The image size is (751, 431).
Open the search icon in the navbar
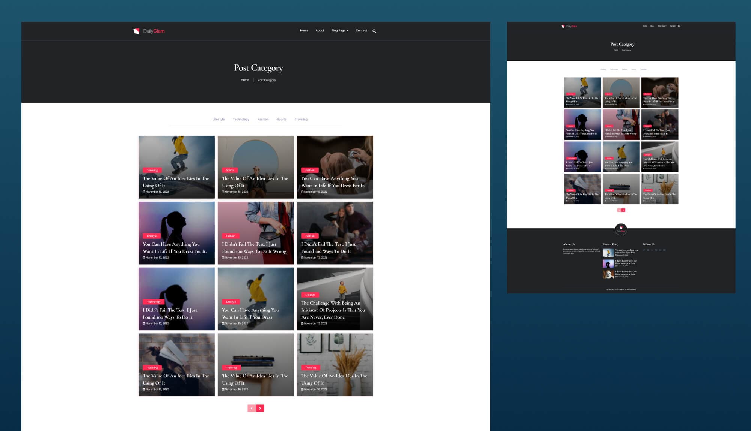tap(374, 31)
